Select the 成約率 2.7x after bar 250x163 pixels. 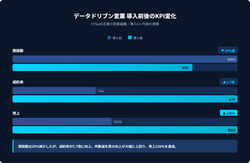click(125, 99)
